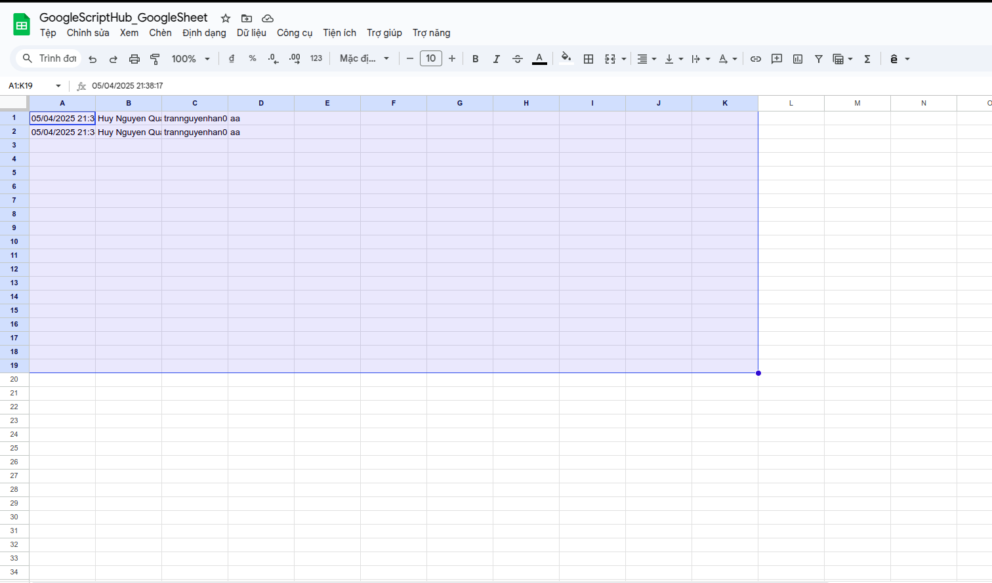Check the cloud save status icon

click(x=268, y=18)
